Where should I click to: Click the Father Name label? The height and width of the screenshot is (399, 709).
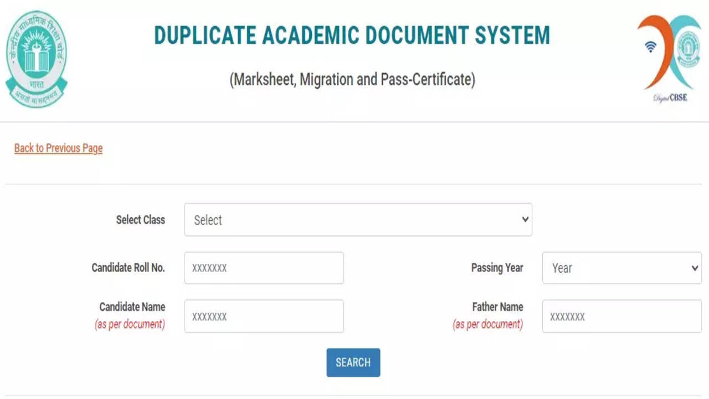tap(497, 307)
